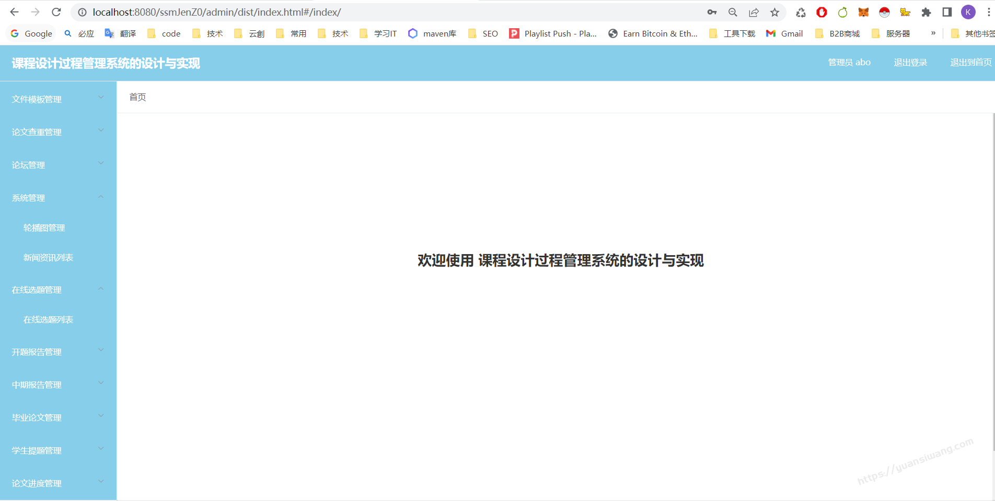Image resolution: width=995 pixels, height=501 pixels.
Task: Open the zoom magnifier icon
Action: 733,12
